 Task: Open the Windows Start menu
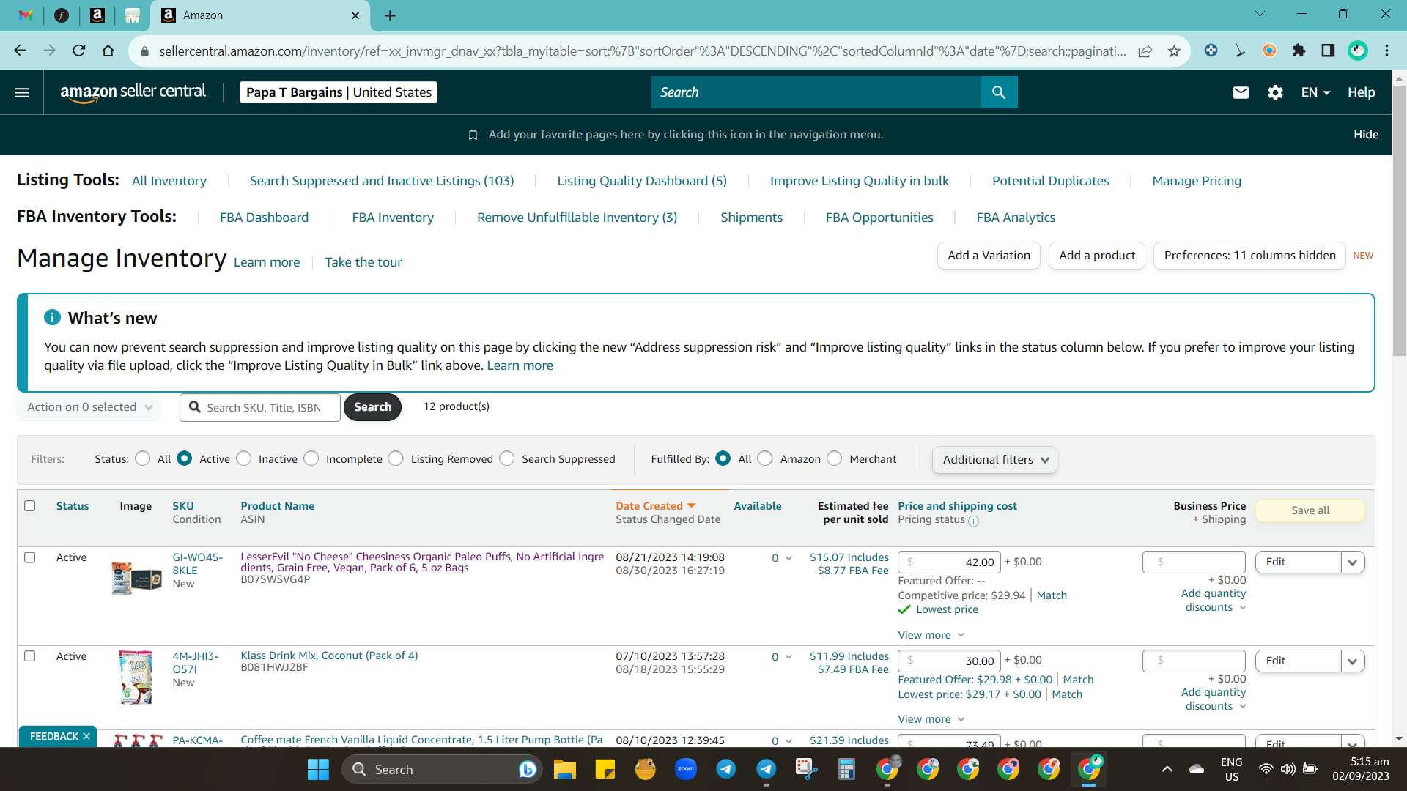[x=318, y=769]
